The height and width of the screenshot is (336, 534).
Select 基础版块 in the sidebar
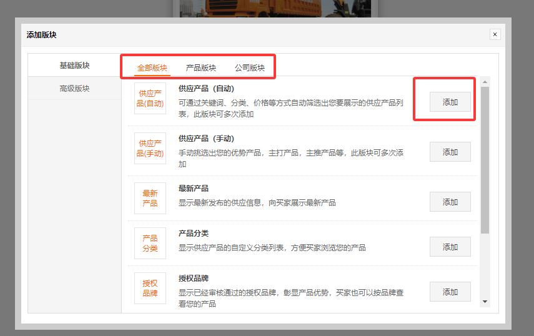point(74,65)
